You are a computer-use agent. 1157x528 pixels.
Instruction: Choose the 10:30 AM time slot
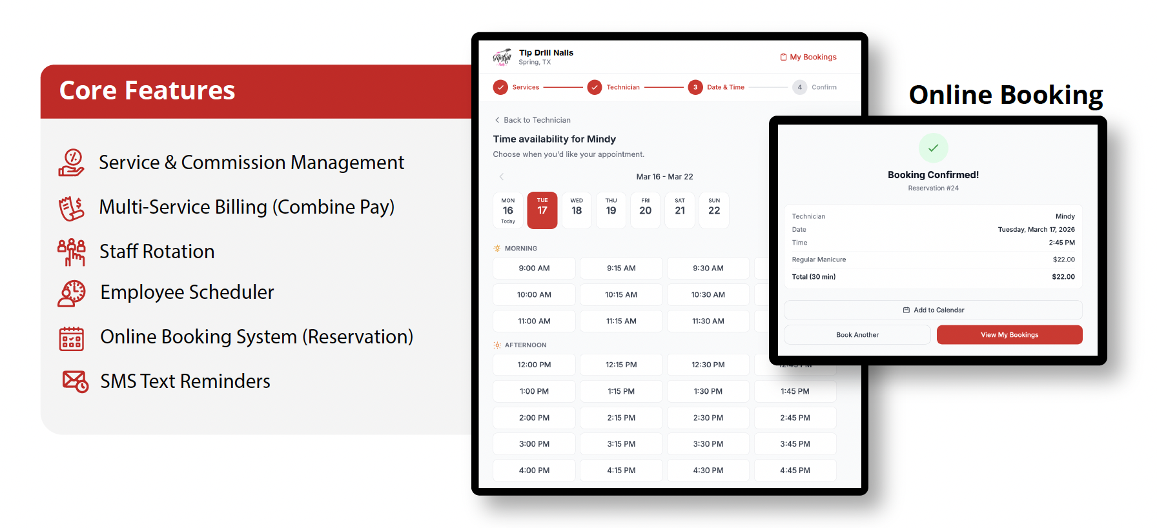pyautogui.click(x=708, y=294)
